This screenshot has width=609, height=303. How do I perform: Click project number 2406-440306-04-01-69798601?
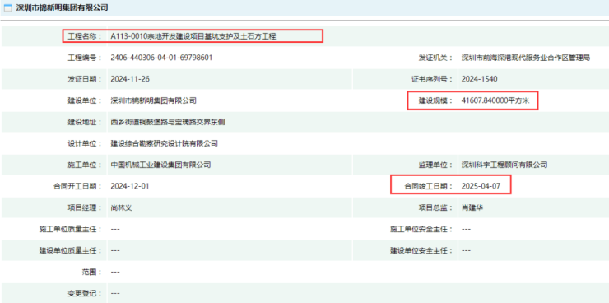click(161, 58)
